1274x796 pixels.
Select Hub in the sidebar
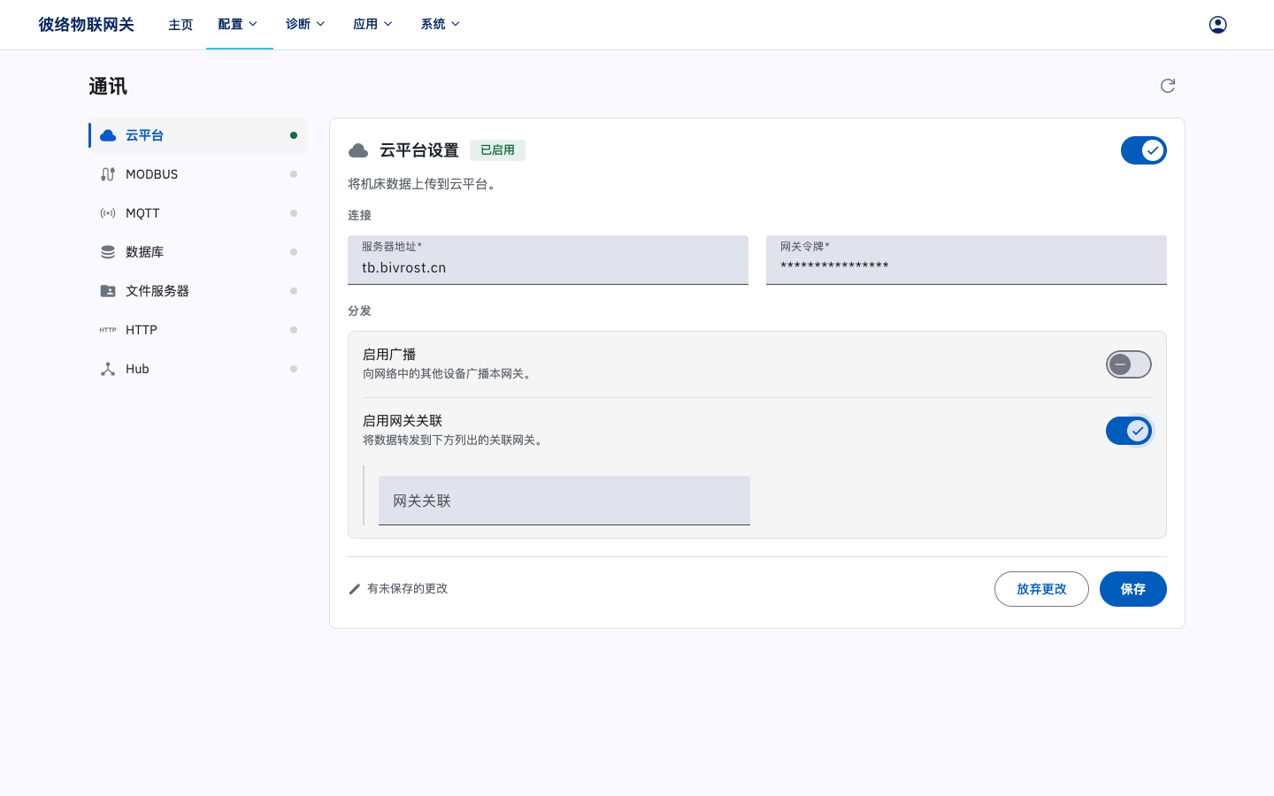[198, 369]
